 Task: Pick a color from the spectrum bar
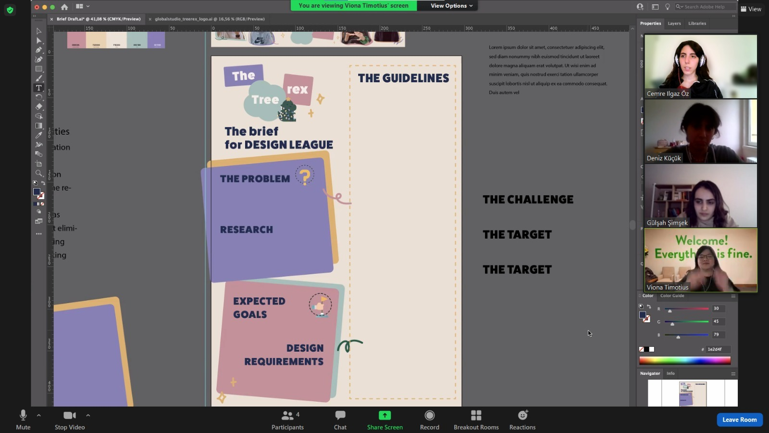point(685,360)
